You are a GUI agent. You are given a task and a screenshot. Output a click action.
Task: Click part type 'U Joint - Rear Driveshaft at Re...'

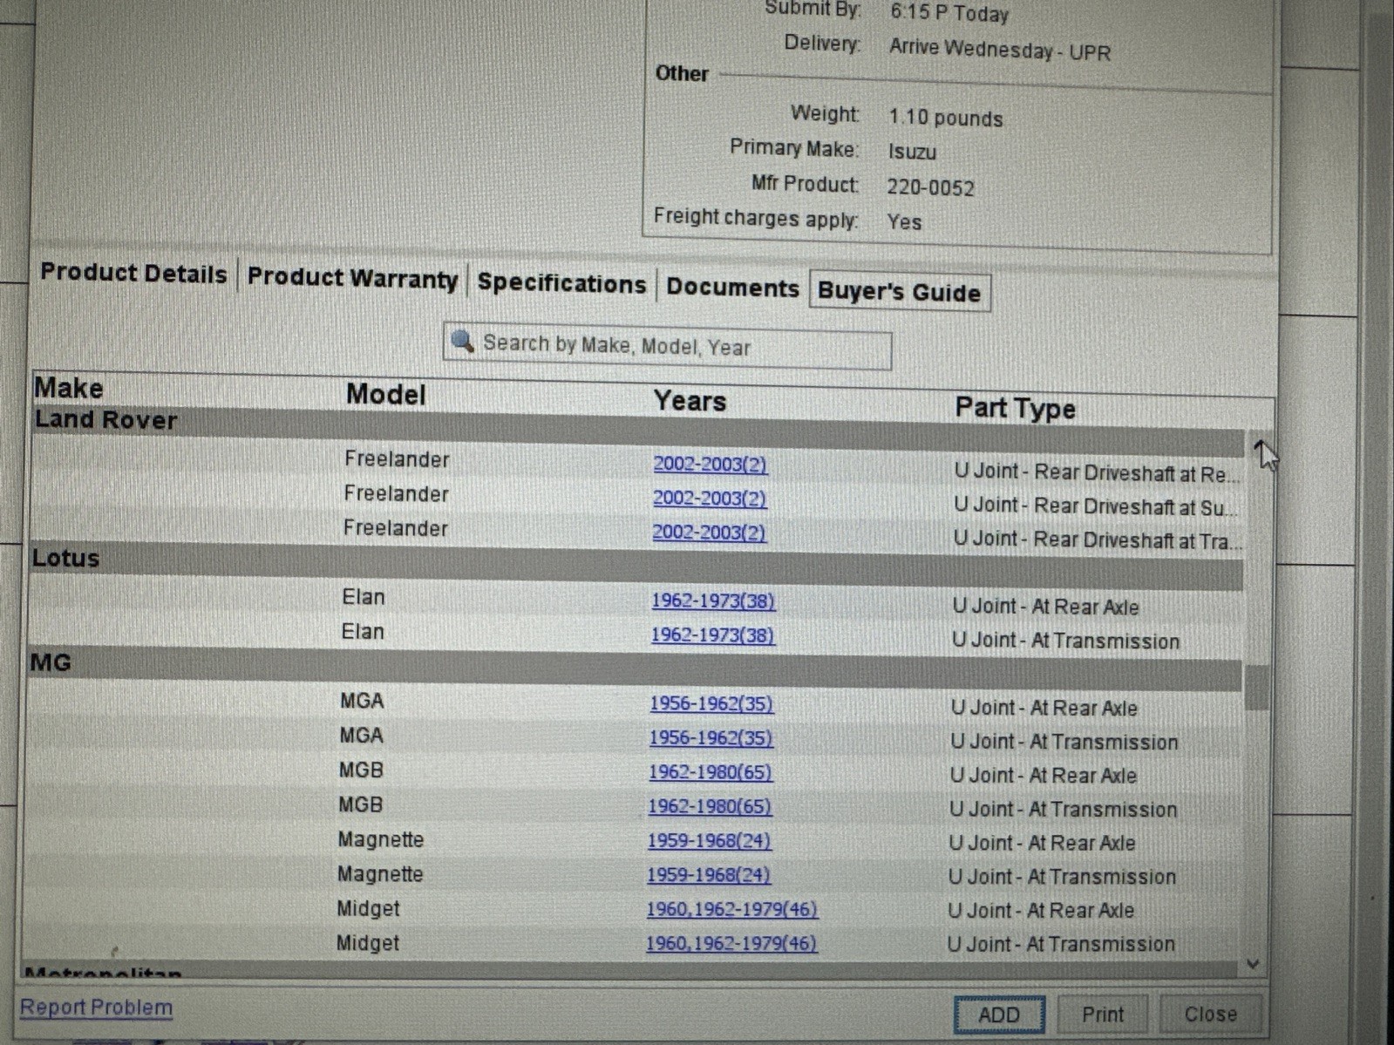(x=1096, y=473)
